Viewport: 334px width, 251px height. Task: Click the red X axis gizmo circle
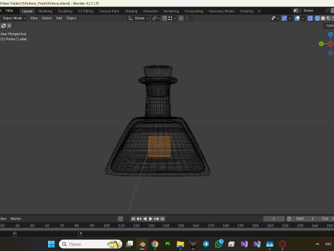(x=331, y=44)
